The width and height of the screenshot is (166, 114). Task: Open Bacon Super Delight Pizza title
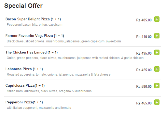click(x=33, y=19)
